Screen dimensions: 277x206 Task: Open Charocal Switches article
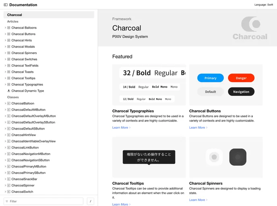(24, 59)
